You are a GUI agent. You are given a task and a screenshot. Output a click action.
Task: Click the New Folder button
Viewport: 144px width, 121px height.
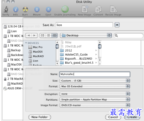coord(40,117)
